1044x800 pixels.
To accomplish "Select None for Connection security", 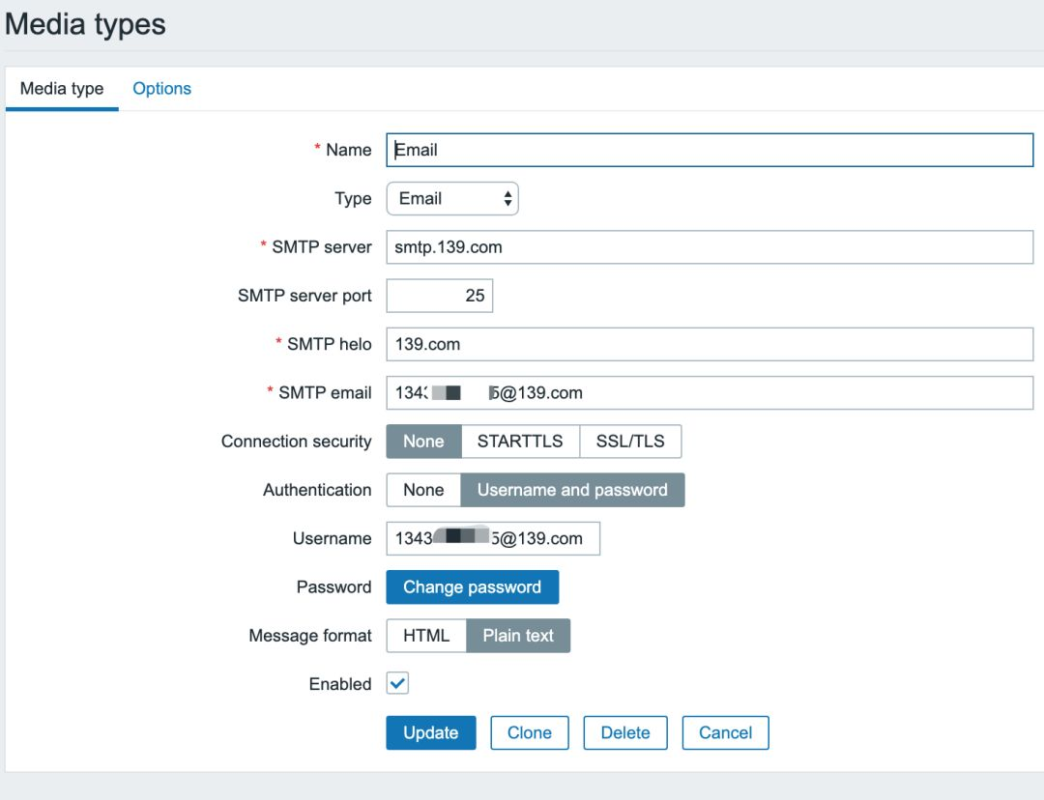I will tap(423, 442).
